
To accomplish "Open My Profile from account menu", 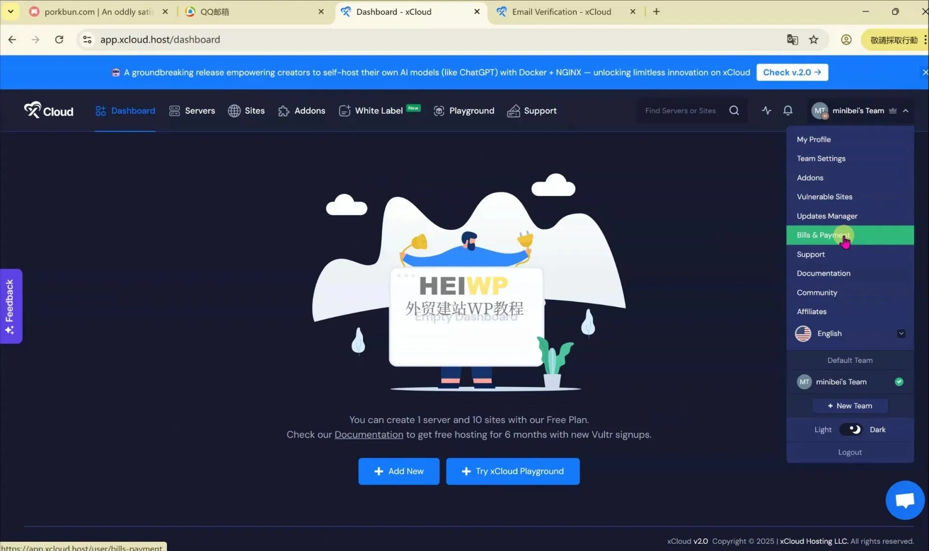I will [x=814, y=139].
